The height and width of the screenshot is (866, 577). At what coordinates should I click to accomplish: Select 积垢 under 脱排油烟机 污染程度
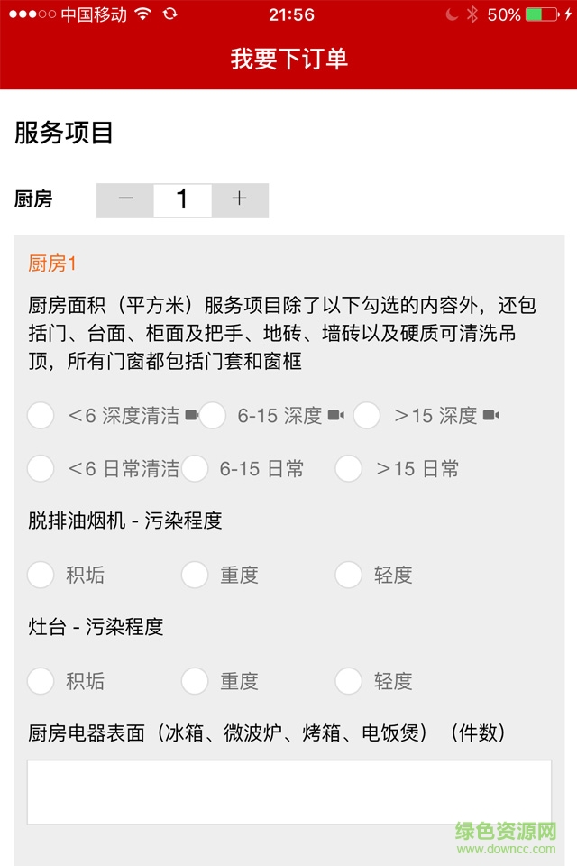[x=40, y=575]
